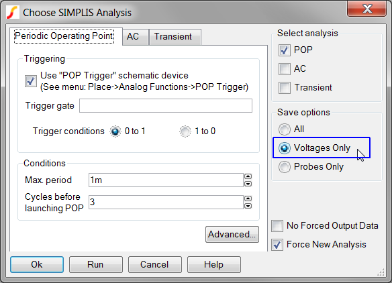The width and height of the screenshot is (392, 283).
Task: Enable the AC analysis checkbox
Action: (285, 69)
